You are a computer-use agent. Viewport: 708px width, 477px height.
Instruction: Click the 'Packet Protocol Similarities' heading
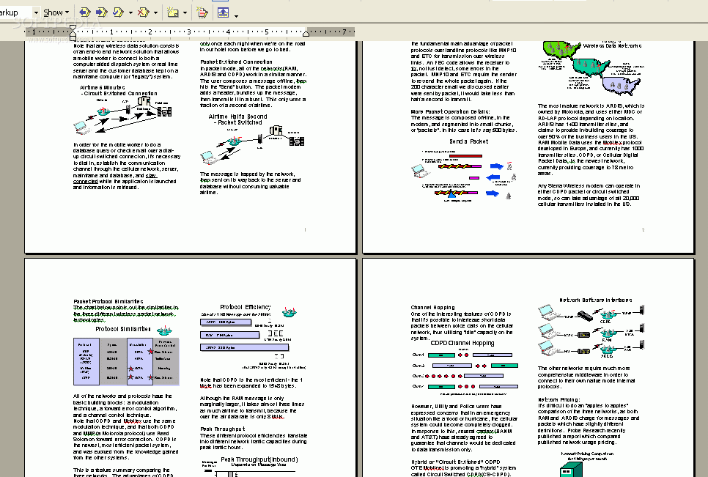point(108,301)
